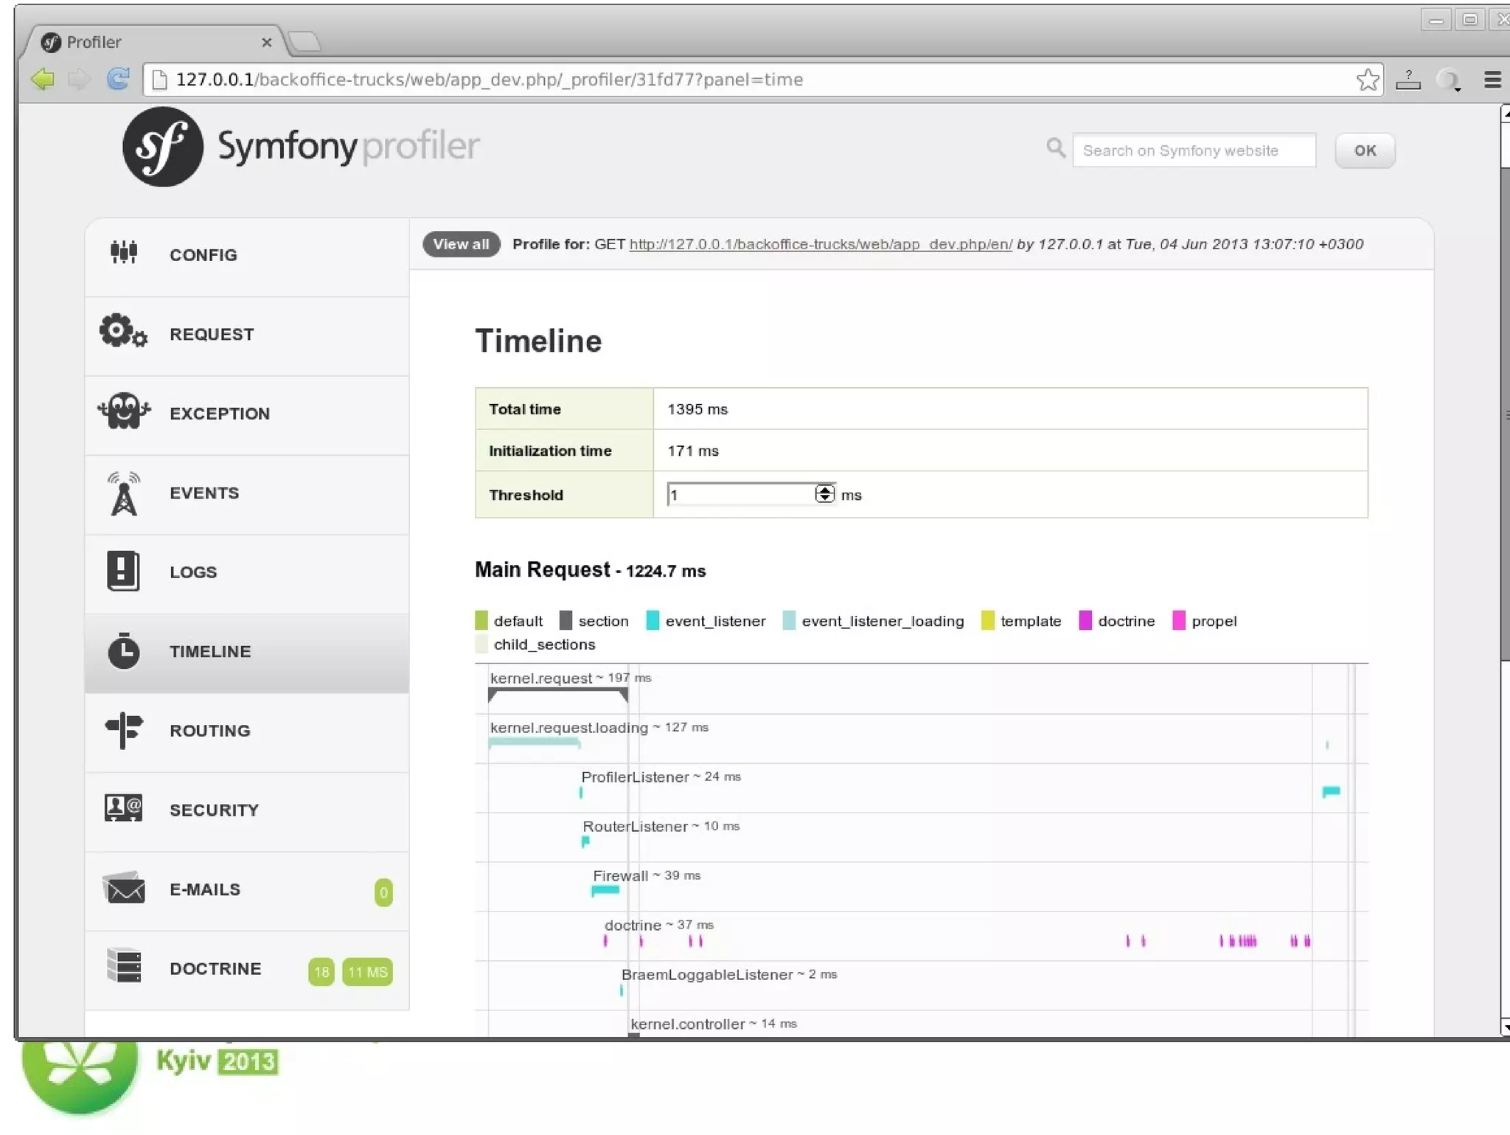Open a new browser tab
The image size is (1510, 1135).
305,42
